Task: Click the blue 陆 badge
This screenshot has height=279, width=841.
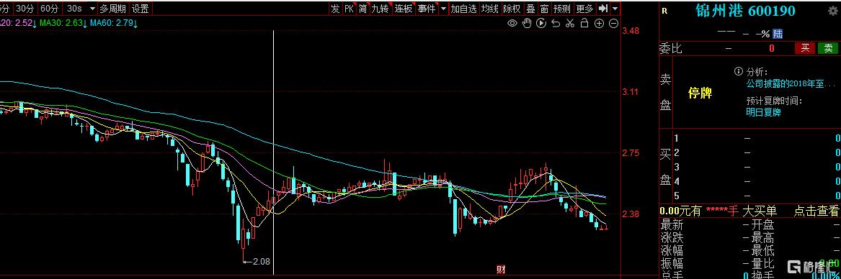Action: 777,34
